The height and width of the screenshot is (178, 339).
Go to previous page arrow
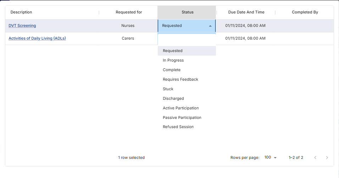click(315, 157)
